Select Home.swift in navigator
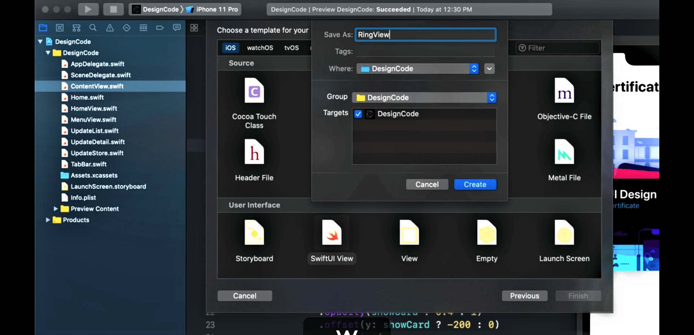The image size is (694, 335). coord(110,97)
